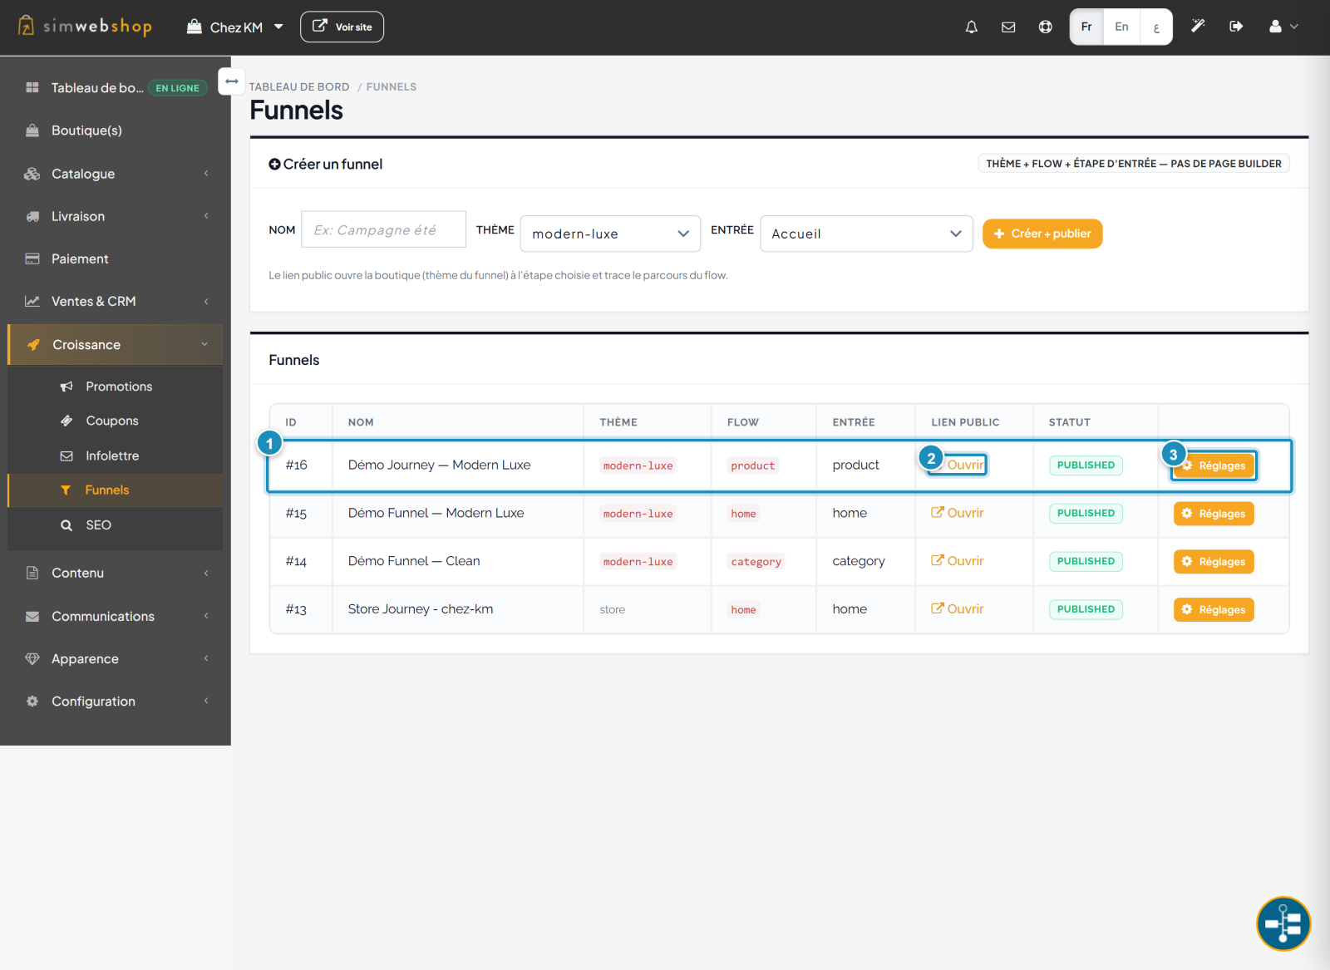Open the messages envelope icon

[x=1008, y=27]
